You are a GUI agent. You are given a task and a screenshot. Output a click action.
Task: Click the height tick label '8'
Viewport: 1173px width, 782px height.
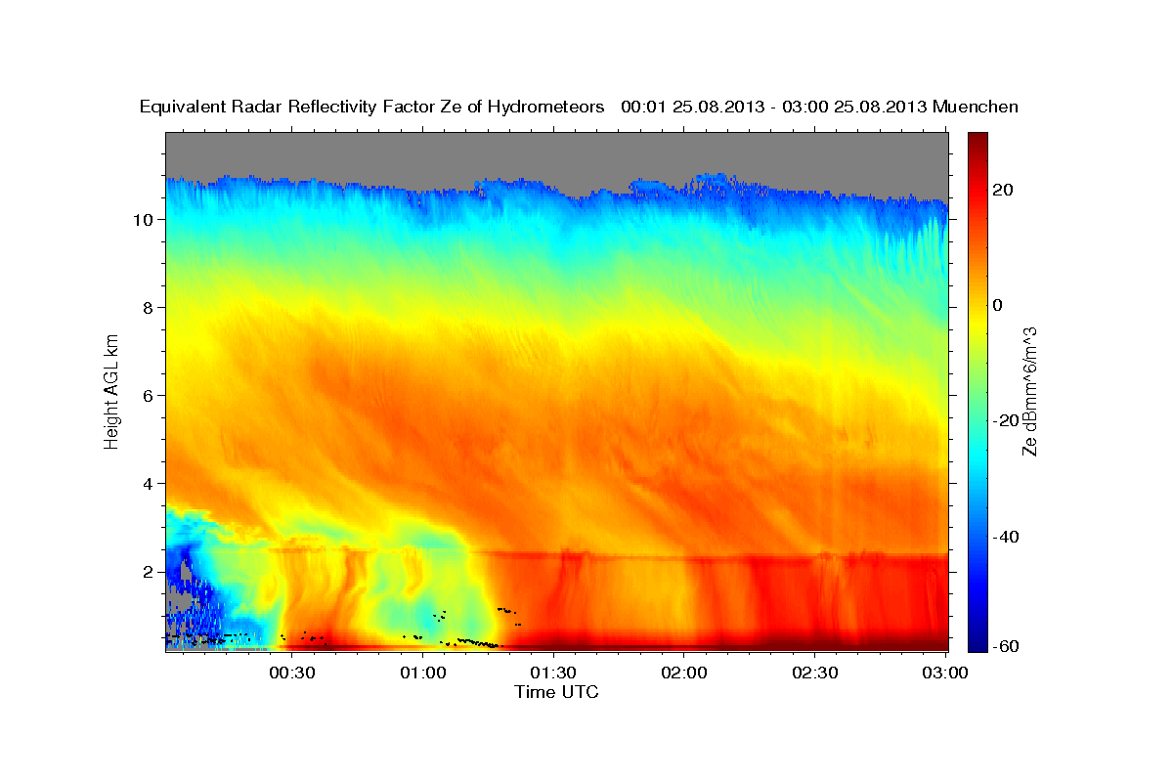150,308
